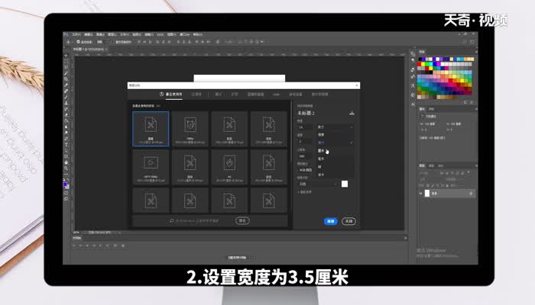Click the background color swatch in the dialog
The image size is (535, 305).
(x=345, y=184)
